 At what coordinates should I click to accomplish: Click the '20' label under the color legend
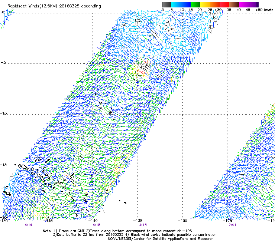(x=200, y=10)
